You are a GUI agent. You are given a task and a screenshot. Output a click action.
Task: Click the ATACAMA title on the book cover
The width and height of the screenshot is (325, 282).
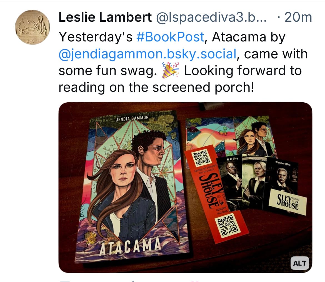[x=130, y=246]
